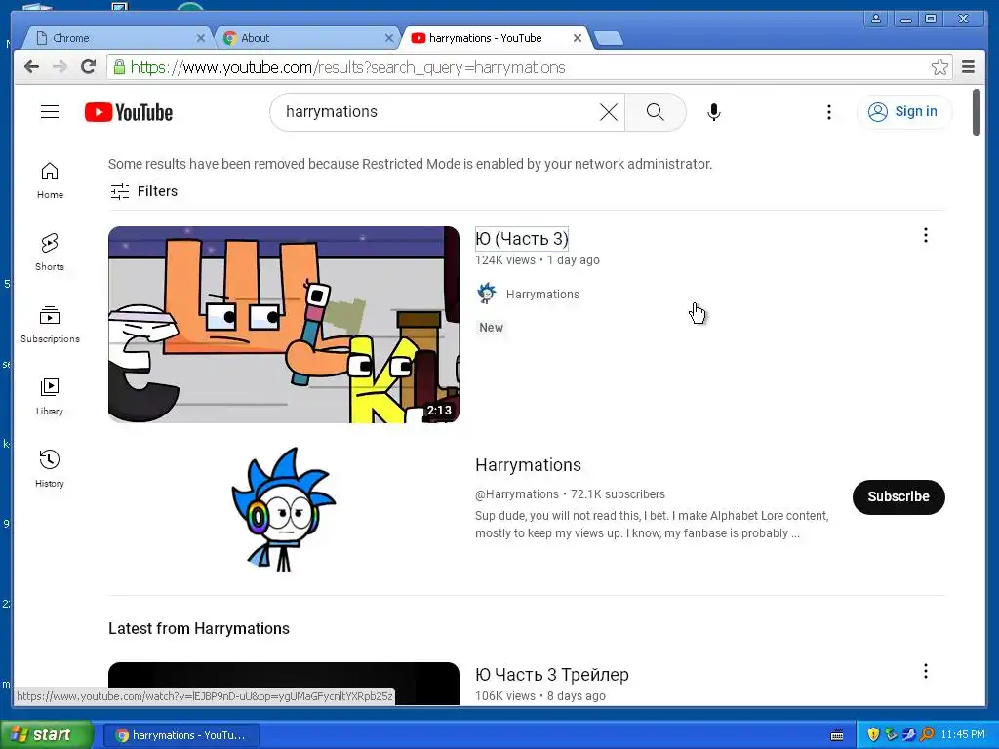This screenshot has width=999, height=749.
Task: Go to Home in the sidebar
Action: click(x=50, y=180)
